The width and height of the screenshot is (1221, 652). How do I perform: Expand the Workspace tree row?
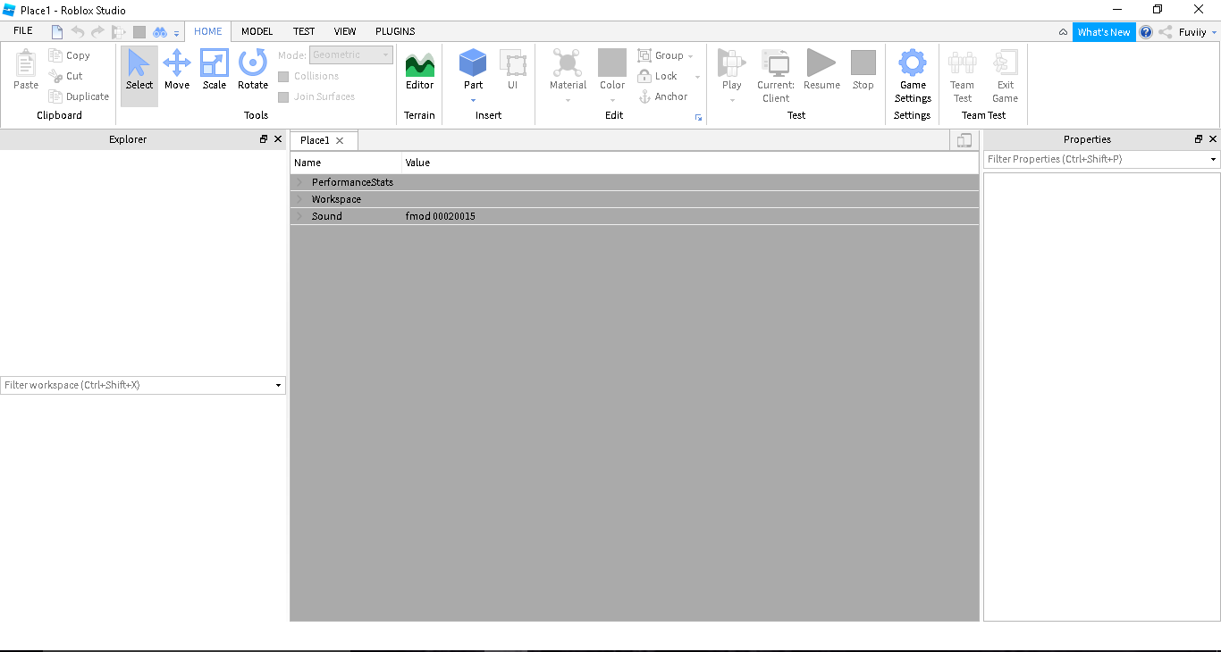click(299, 199)
